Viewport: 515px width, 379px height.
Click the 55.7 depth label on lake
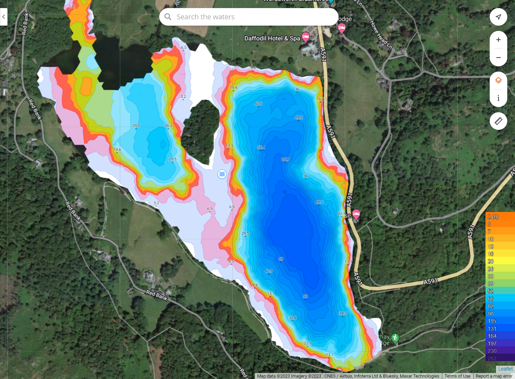(x=285, y=159)
